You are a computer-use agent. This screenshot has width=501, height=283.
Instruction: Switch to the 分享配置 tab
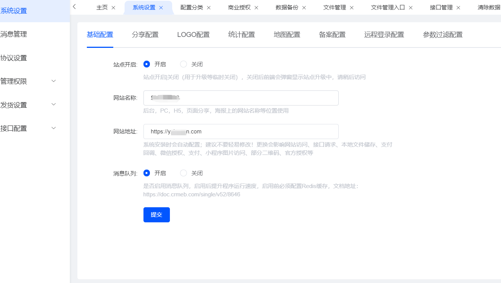[x=145, y=35]
